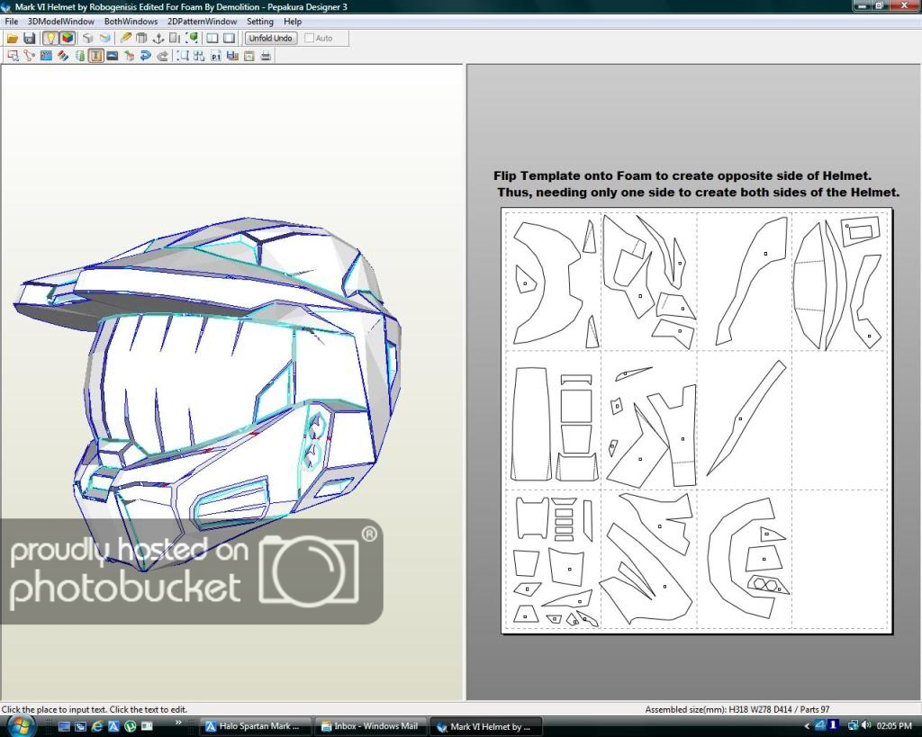Click the gray panel icon beside the anchor
The height and width of the screenshot is (737, 922).
(x=175, y=38)
